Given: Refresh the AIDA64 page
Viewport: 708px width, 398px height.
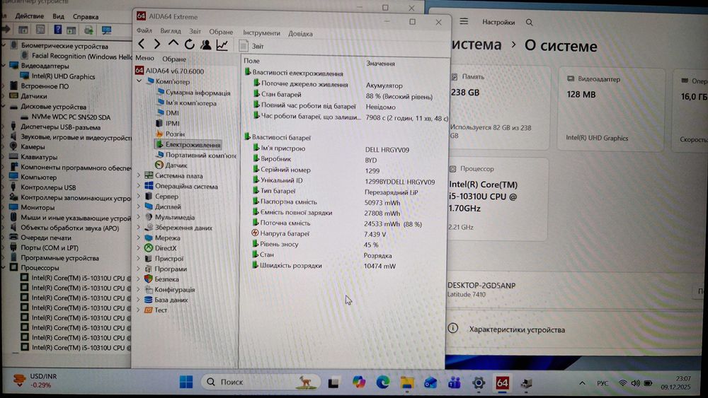Looking at the screenshot, I should (189, 44).
